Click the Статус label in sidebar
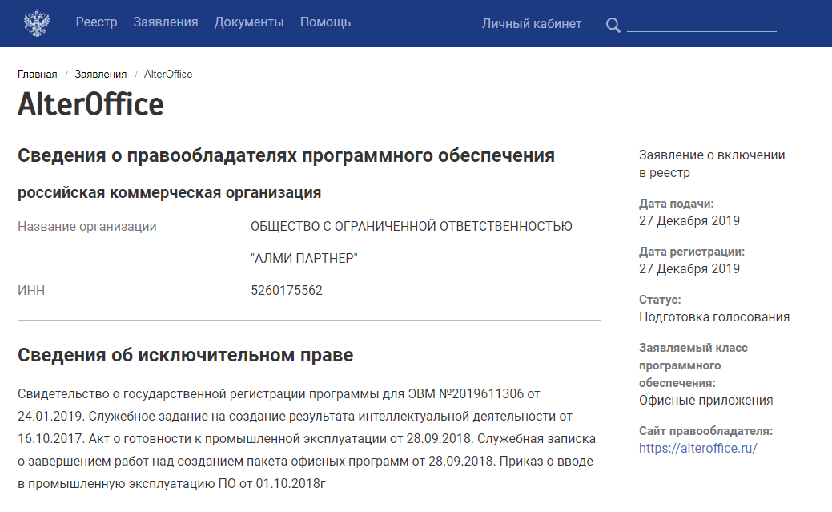 click(x=660, y=300)
